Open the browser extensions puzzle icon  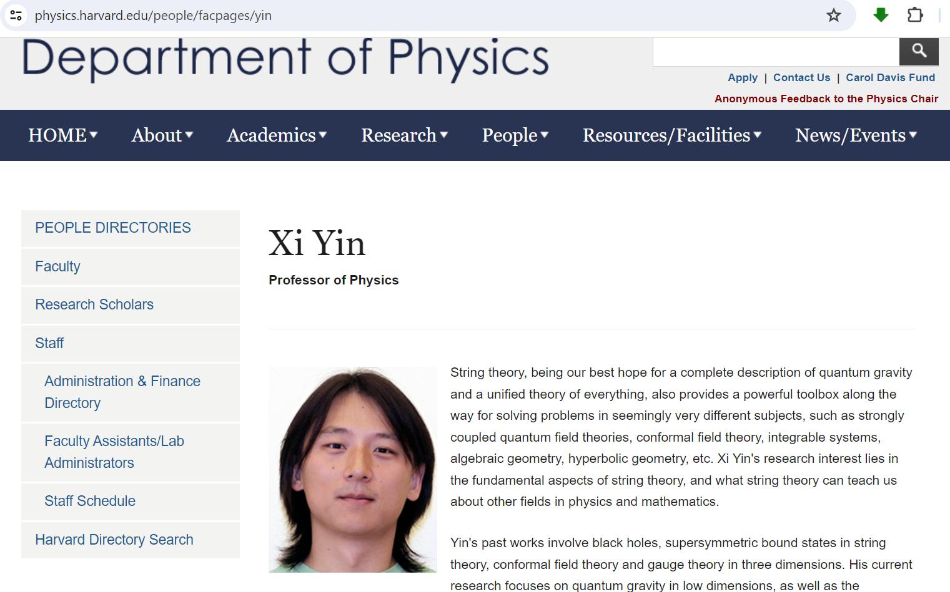point(915,16)
